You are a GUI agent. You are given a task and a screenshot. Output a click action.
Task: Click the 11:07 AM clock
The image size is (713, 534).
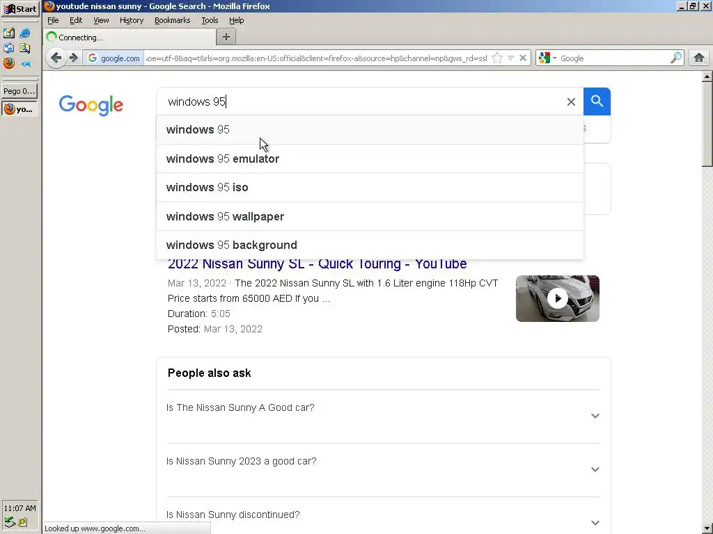coord(19,508)
